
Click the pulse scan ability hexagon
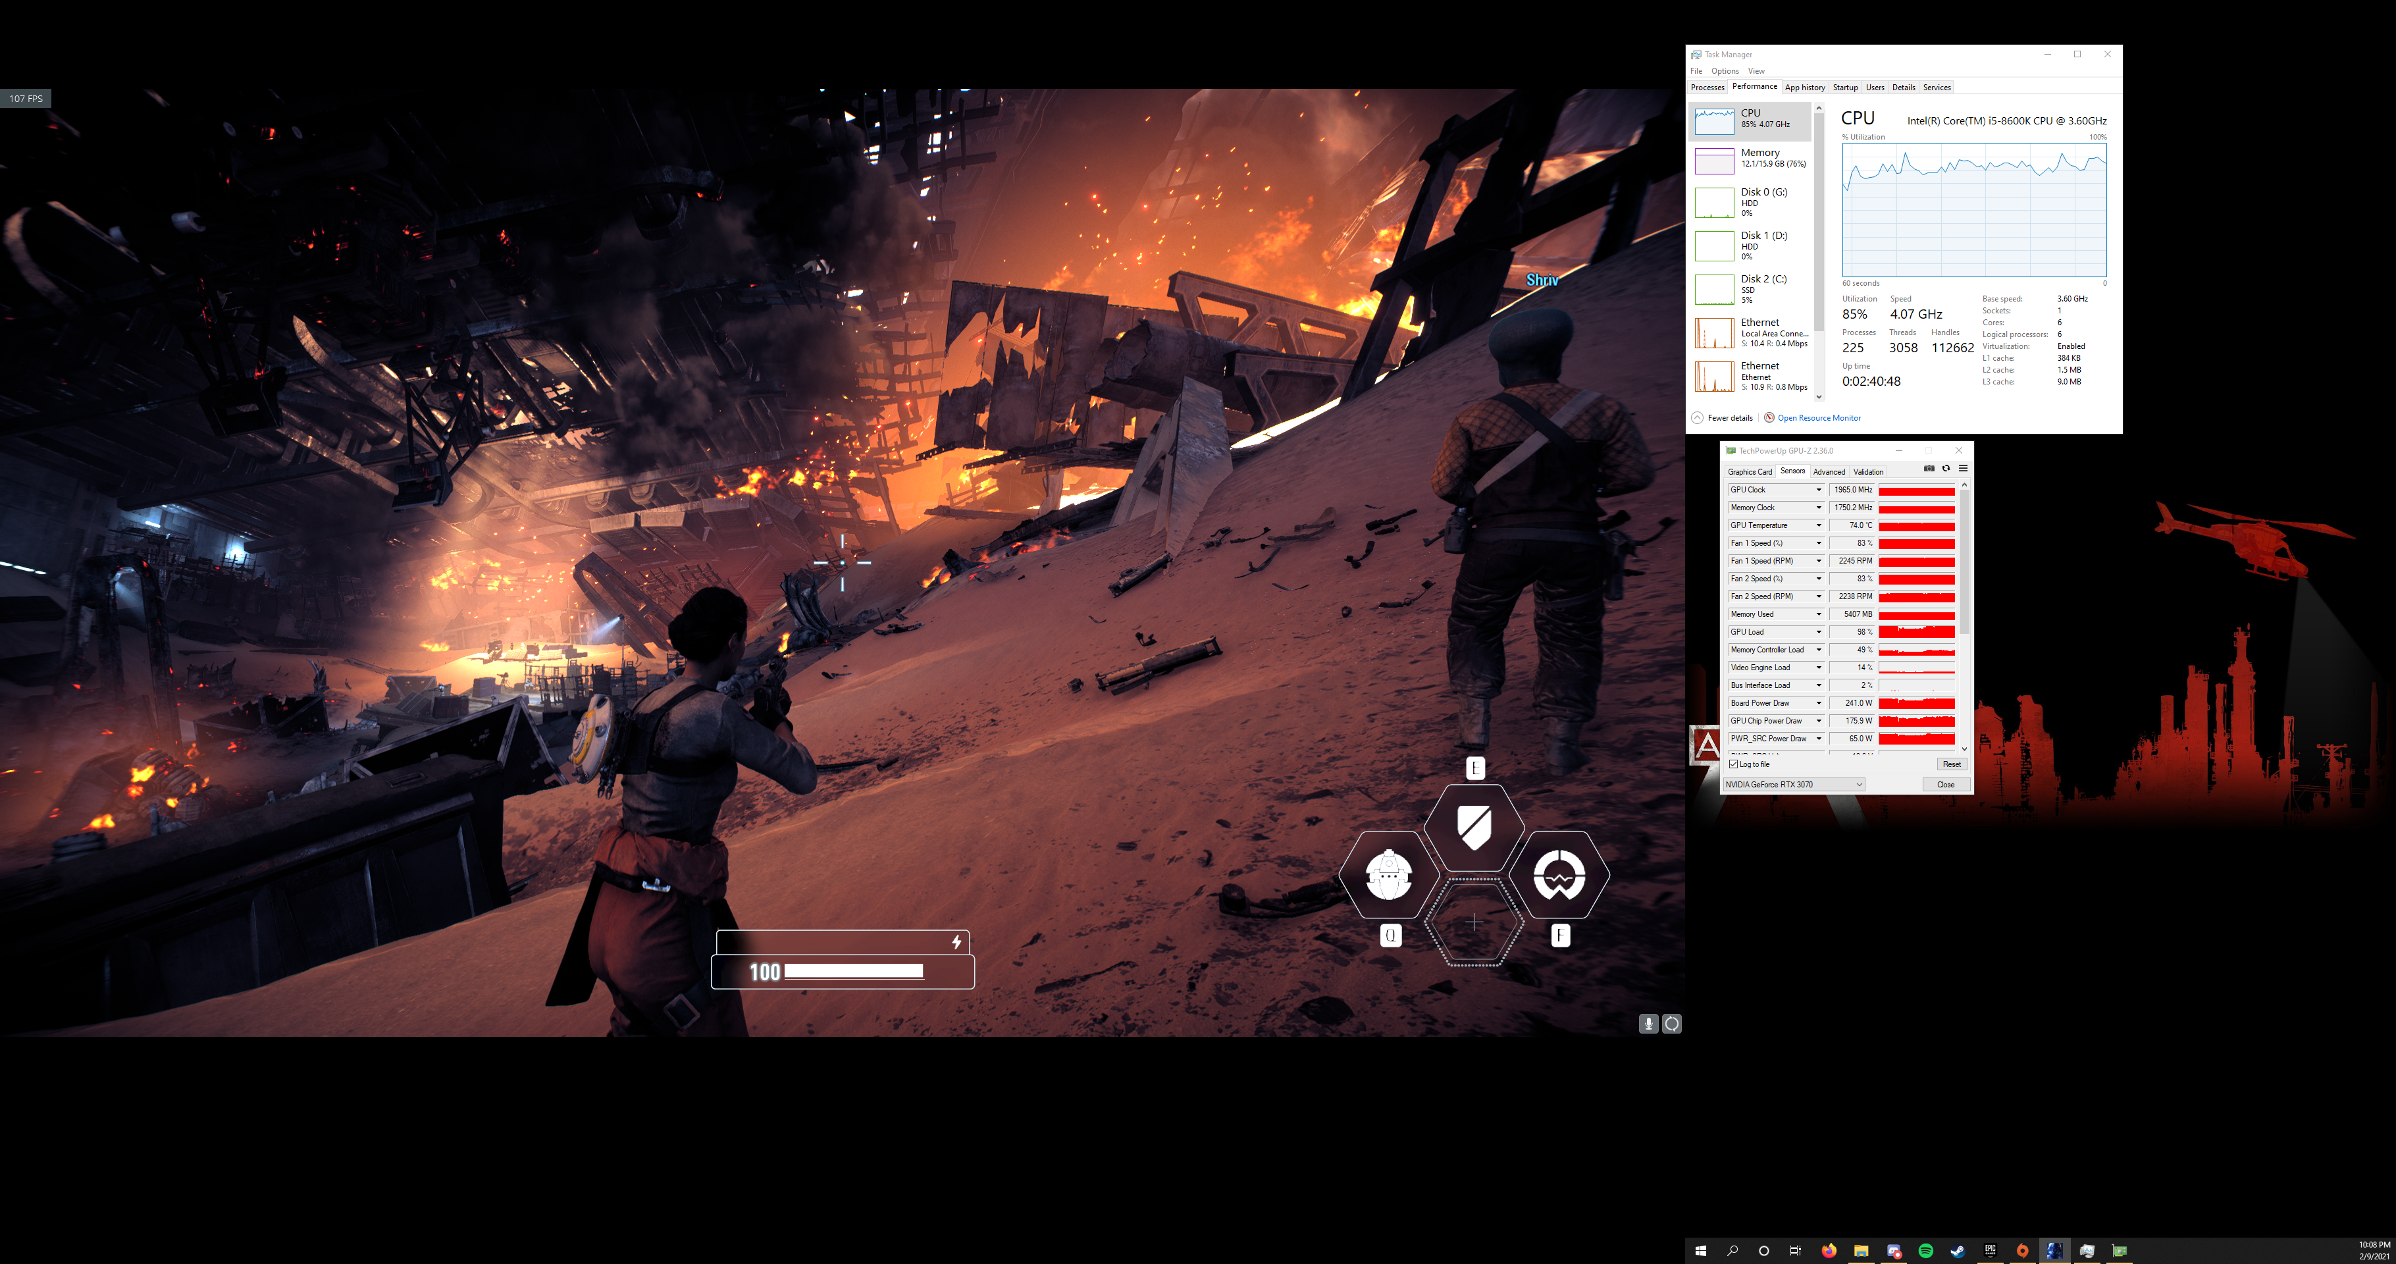coord(1560,875)
